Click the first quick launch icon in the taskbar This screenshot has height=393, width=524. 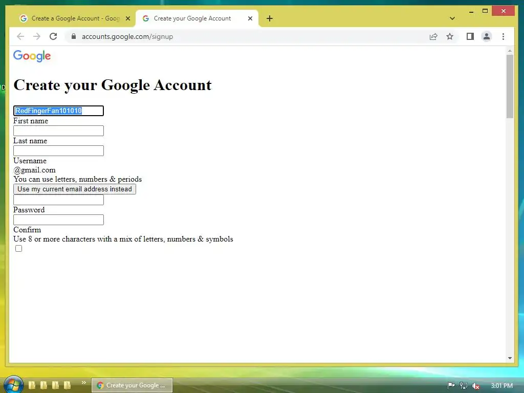32,385
